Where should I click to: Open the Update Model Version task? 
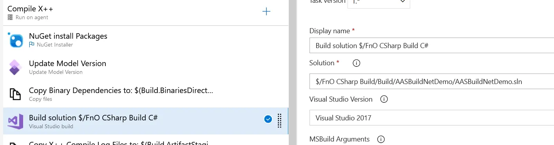coord(145,67)
